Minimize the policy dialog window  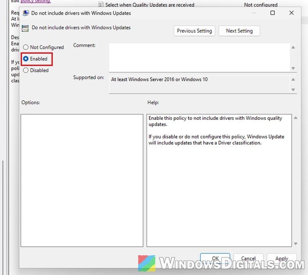[254, 13]
